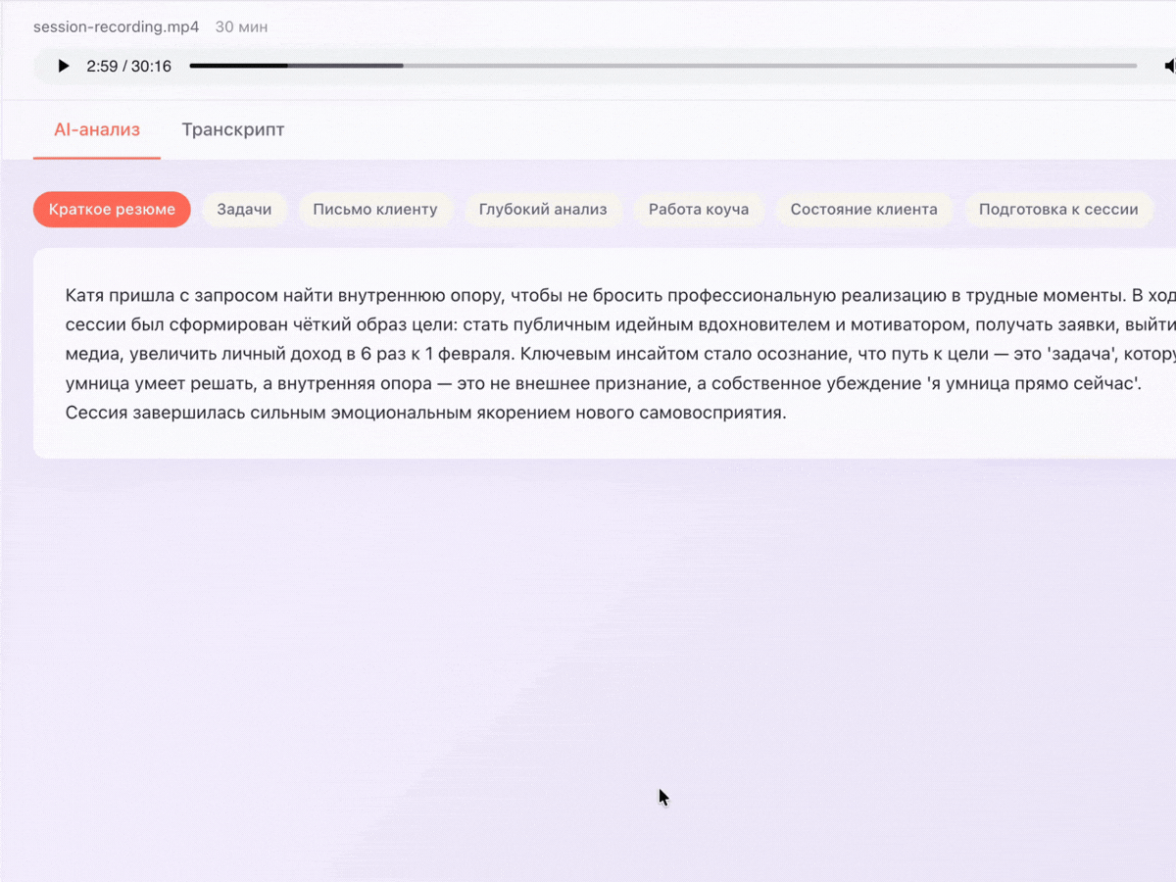Mute the video with the speaker icon
This screenshot has height=882, width=1176.
coord(1169,66)
